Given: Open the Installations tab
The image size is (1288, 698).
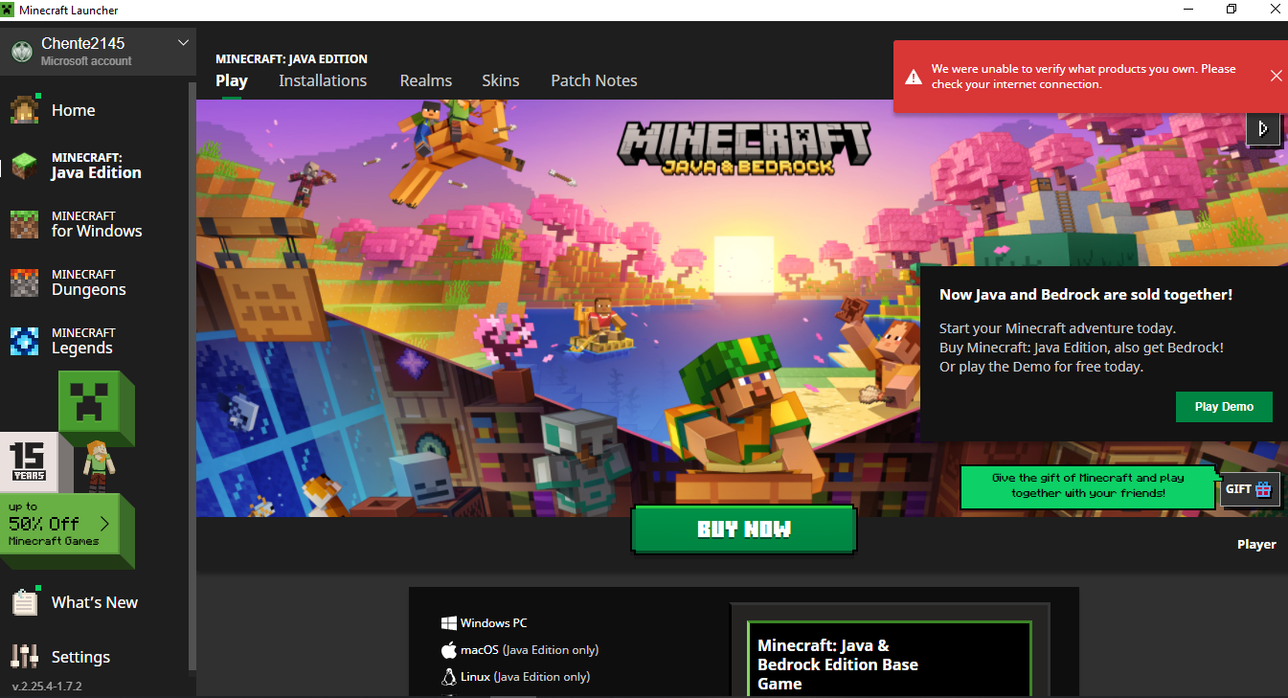Looking at the screenshot, I should click(323, 80).
